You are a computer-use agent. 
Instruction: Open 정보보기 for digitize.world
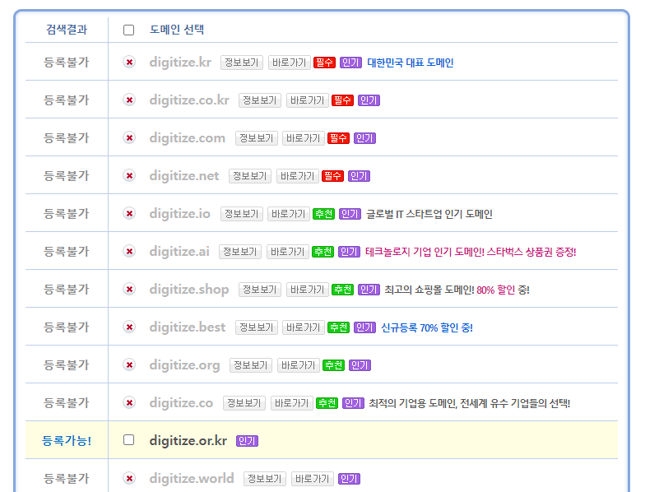(265, 479)
